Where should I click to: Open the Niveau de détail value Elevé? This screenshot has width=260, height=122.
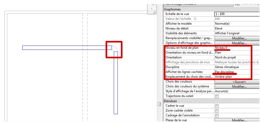[x=237, y=28]
